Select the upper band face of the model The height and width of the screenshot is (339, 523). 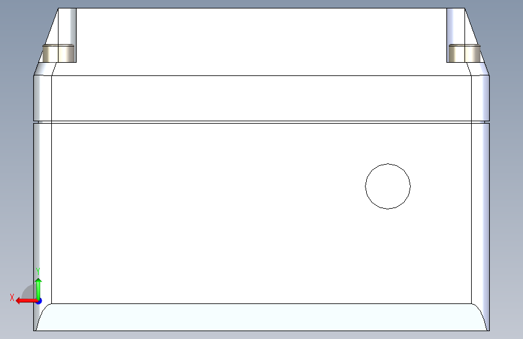pos(259,98)
